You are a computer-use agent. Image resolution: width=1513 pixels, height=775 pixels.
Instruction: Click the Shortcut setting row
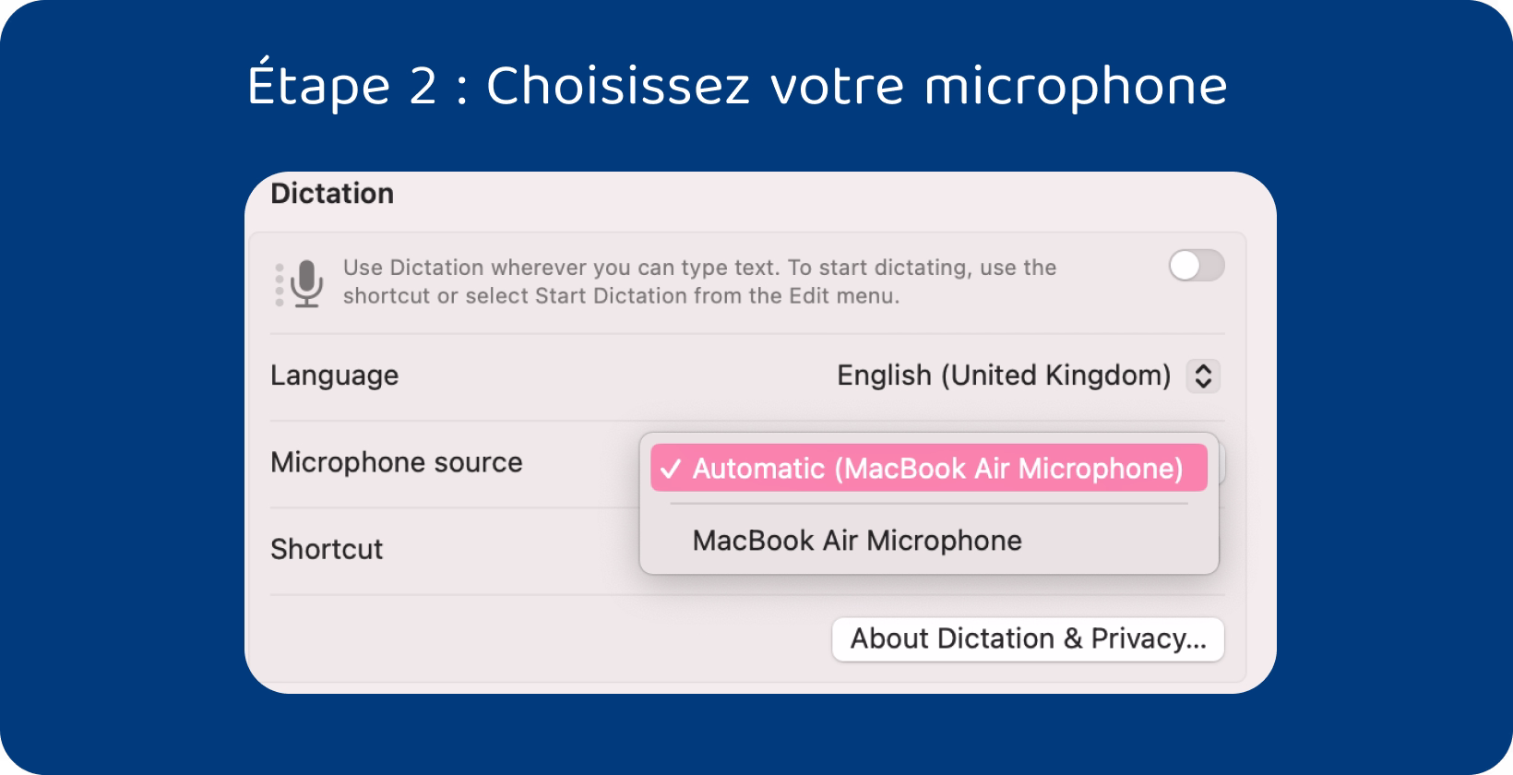click(x=328, y=549)
